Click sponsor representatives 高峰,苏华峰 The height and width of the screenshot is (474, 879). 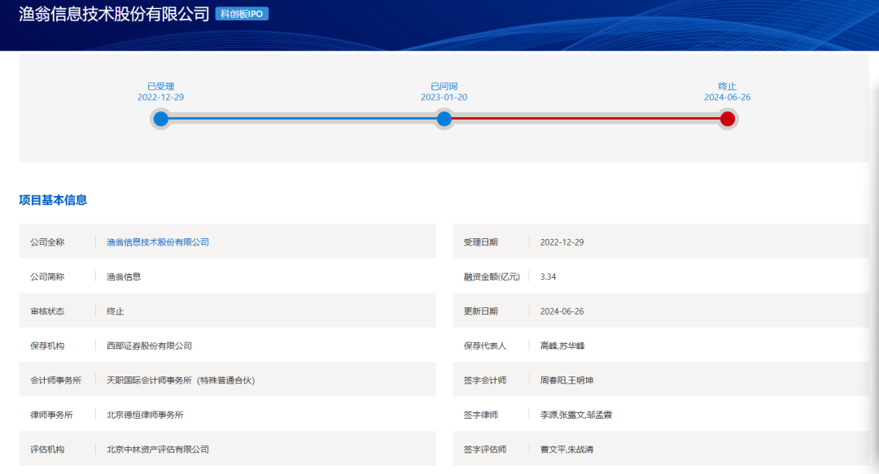pos(562,346)
